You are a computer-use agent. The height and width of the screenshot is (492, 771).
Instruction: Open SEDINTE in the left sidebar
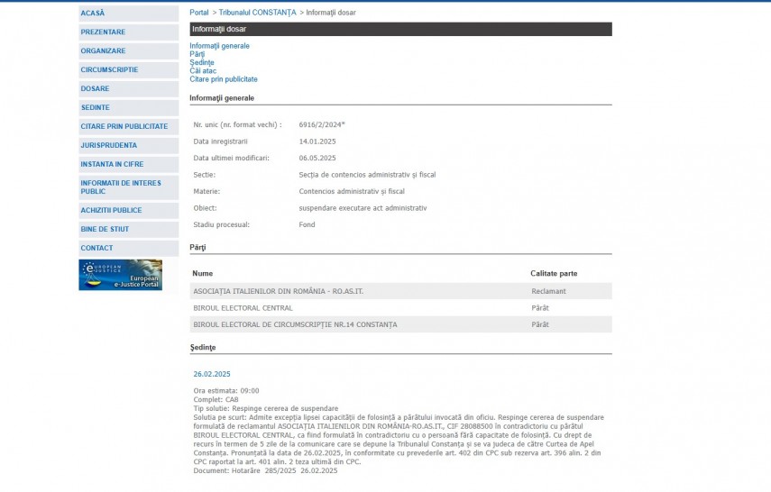(128, 107)
